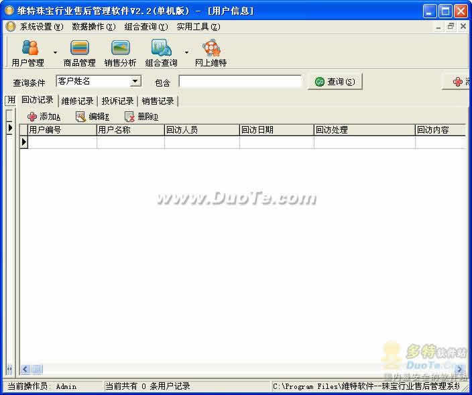
Task: Open 销售分析 toolbar icon
Action: point(120,53)
